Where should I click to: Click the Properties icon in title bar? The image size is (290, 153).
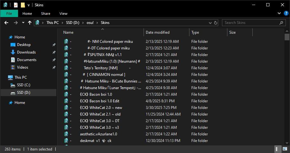click(16, 5)
